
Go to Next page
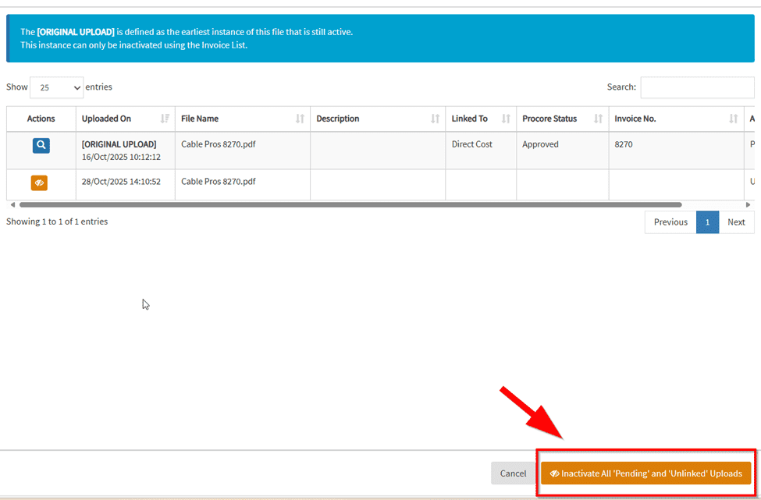click(736, 222)
